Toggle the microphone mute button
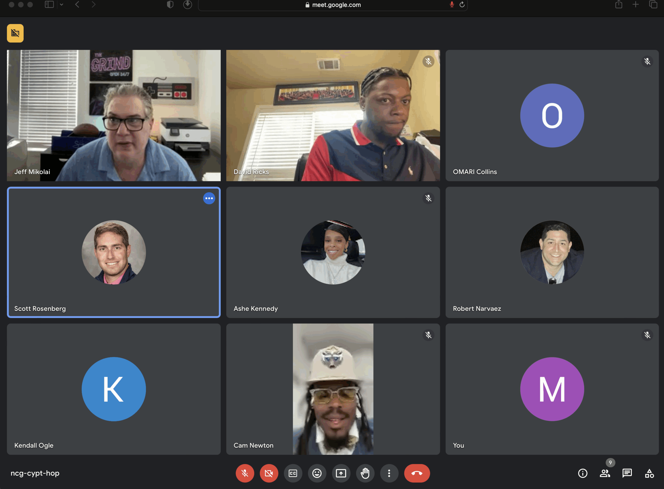Screen dimensions: 664x489 point(245,473)
